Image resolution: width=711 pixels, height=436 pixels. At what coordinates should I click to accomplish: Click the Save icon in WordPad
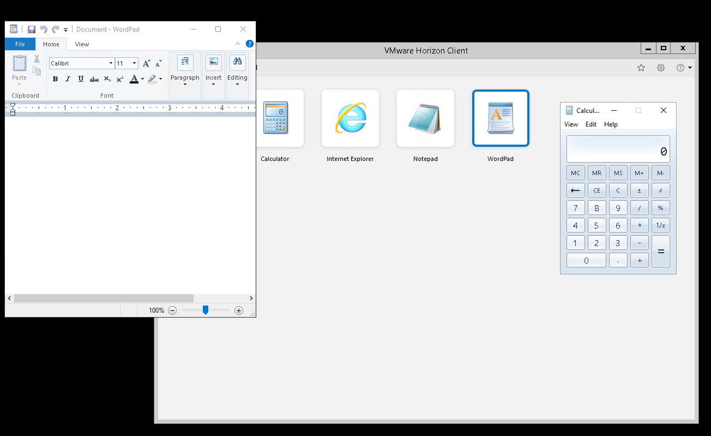(32, 29)
